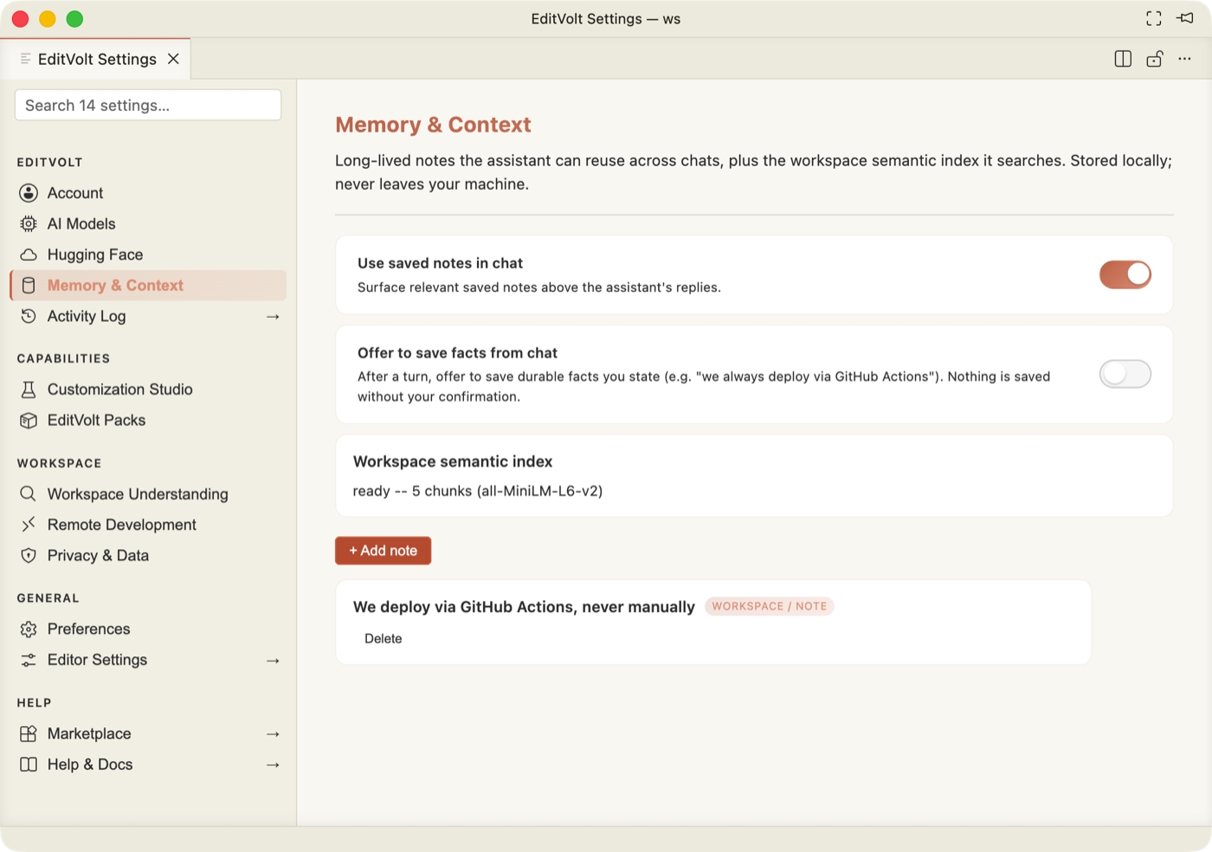Open Privacy & Data via its shield icon
Viewport: 1212px width, 852px height.
pyautogui.click(x=29, y=556)
